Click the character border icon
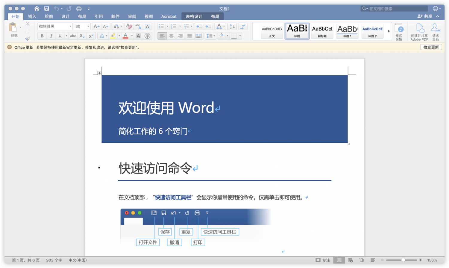449x268 pixels. coord(147,27)
